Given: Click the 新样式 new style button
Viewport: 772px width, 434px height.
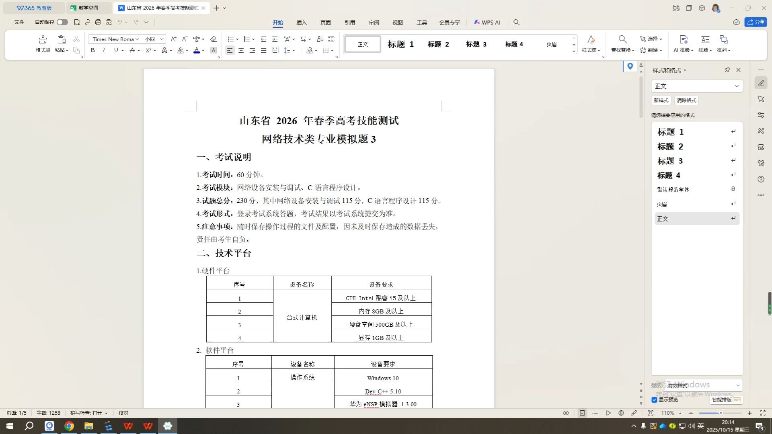Looking at the screenshot, I should click(x=661, y=100).
